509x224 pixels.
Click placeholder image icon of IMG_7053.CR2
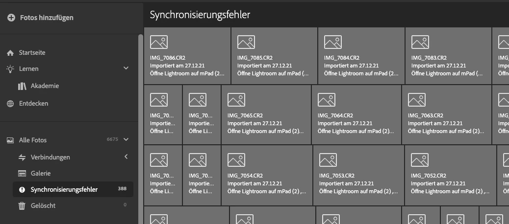[328, 160]
